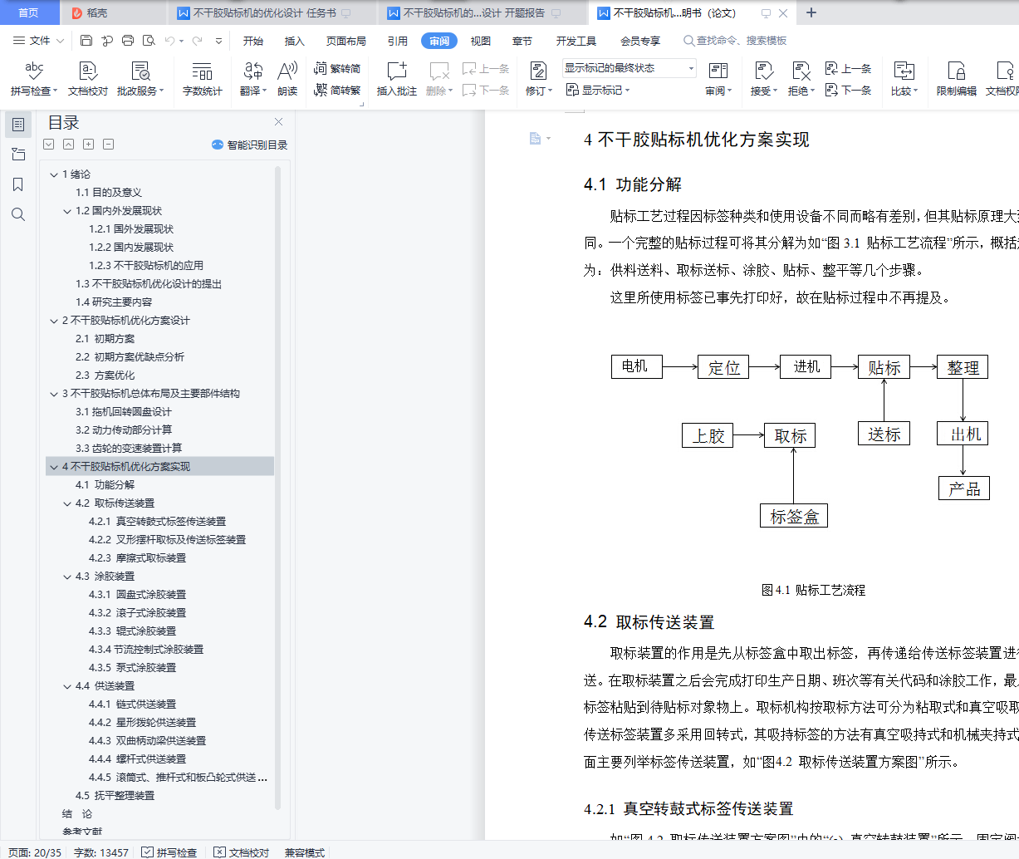This screenshot has width=1019, height=859.
Task: Click the page marker icon beside the heading
Action: [x=536, y=139]
